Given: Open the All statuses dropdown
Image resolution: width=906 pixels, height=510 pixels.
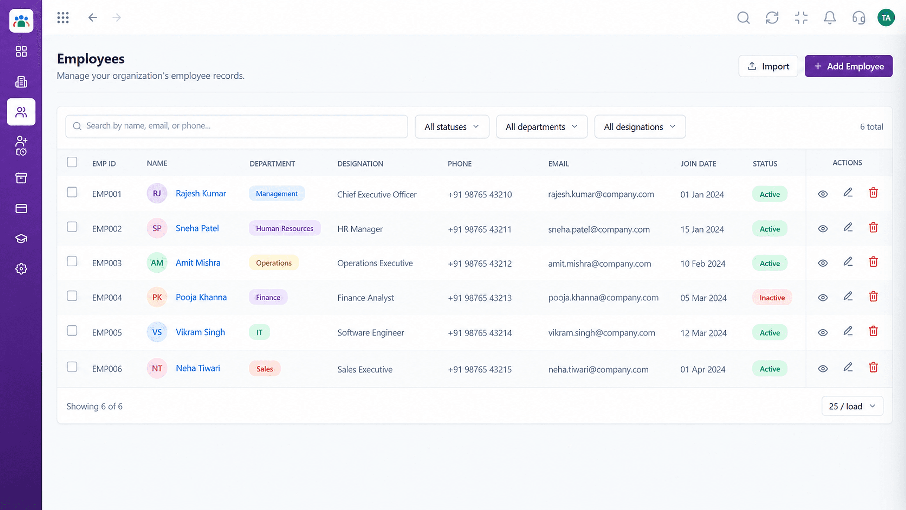Looking at the screenshot, I should (452, 127).
